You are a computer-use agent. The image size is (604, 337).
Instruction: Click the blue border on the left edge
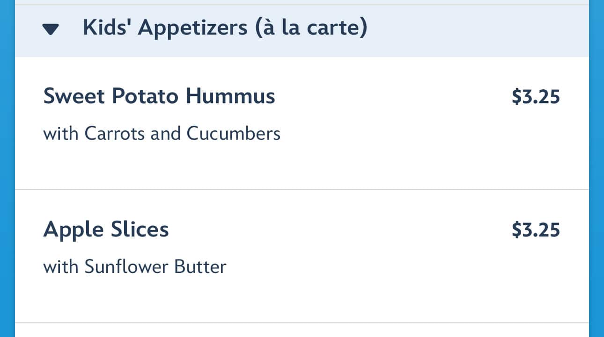click(7, 168)
